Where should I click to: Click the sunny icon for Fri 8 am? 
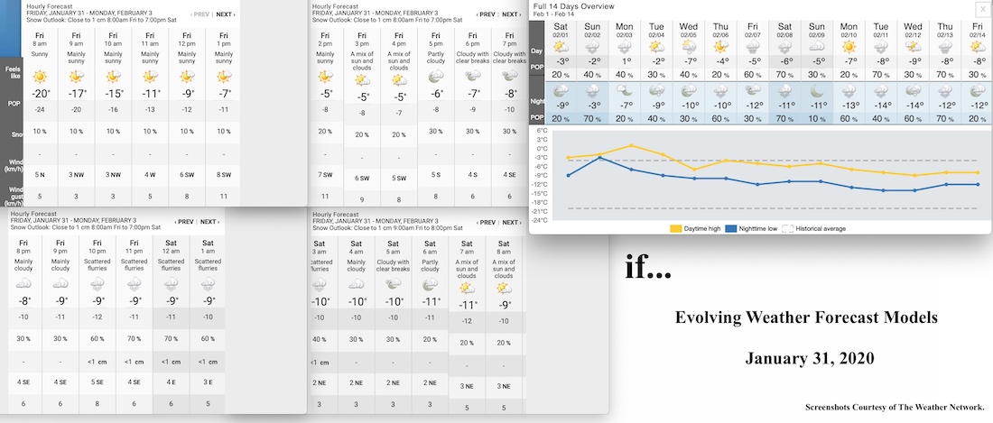pos(40,78)
